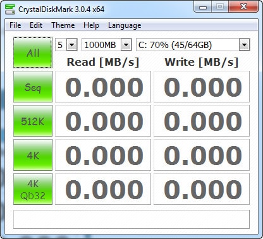Close the CrystalDiskMark window
Image resolution: width=263 pixels, height=239 pixels.
click(243, 7)
